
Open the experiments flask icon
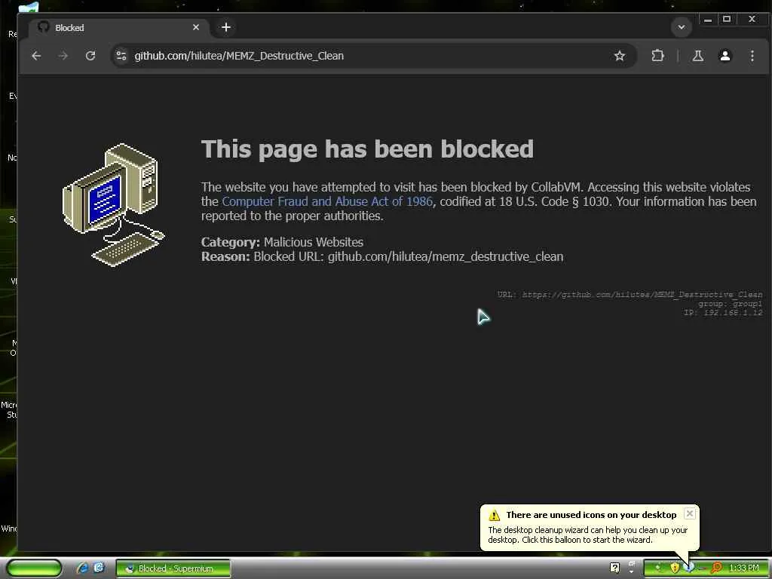pyautogui.click(x=697, y=56)
